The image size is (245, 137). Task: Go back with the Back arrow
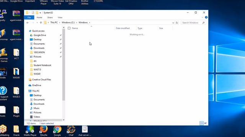coord(28,23)
